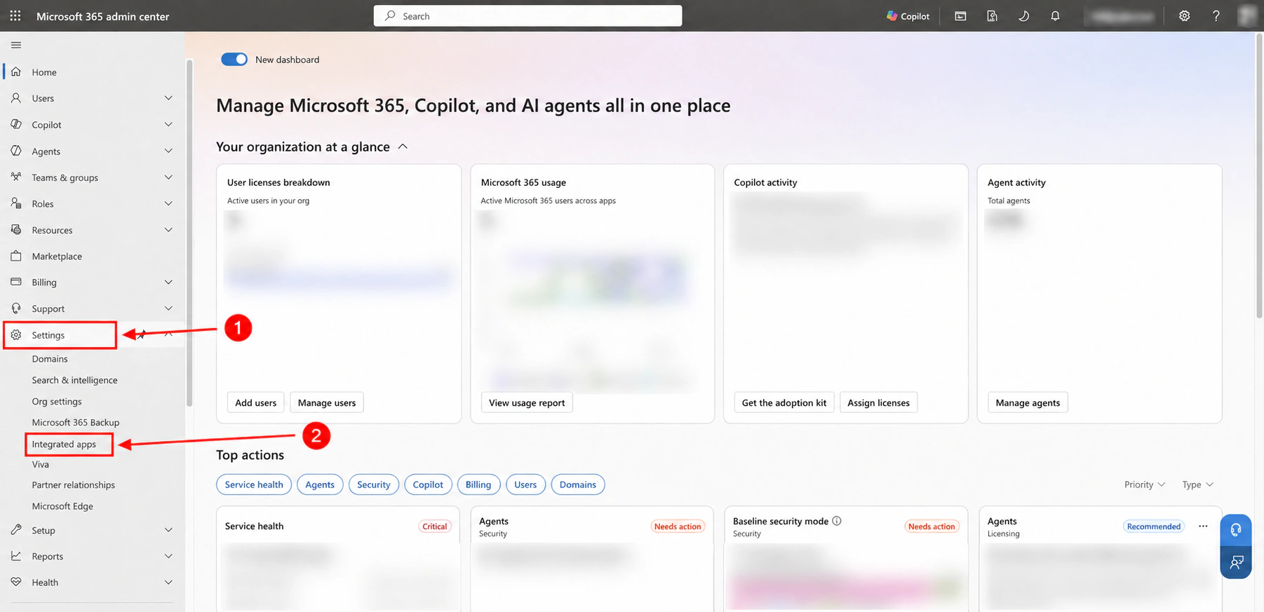Open the Priority dropdown

(x=1144, y=484)
